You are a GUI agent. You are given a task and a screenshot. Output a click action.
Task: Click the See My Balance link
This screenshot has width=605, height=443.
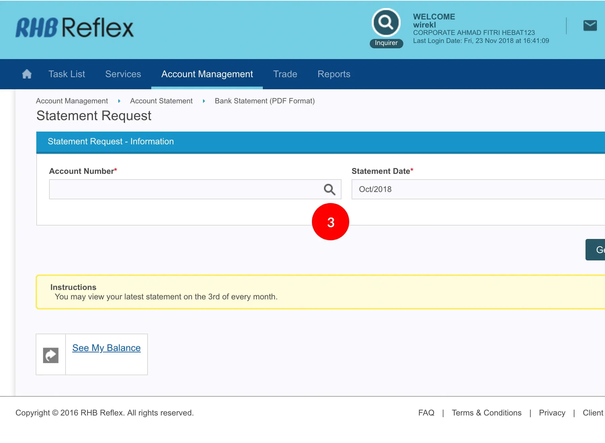tap(106, 348)
